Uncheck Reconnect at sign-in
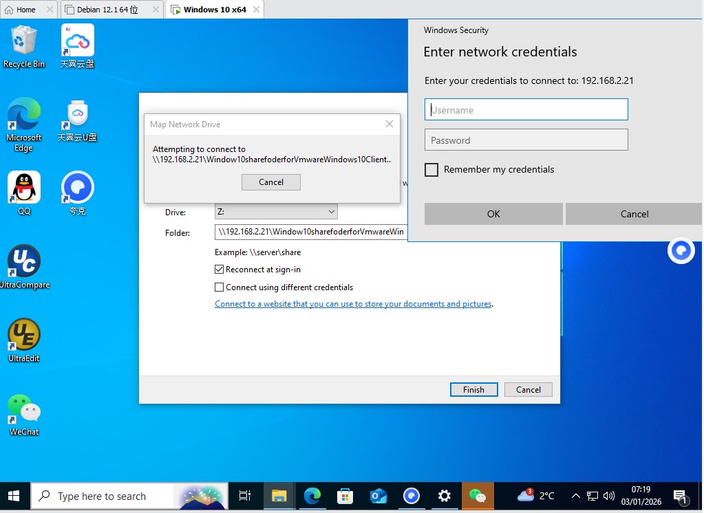The image size is (704, 513). (220, 270)
